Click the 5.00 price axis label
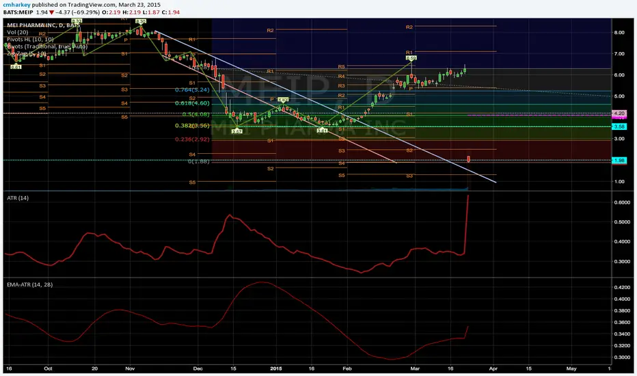This screenshot has height=376, width=637. 619,96
